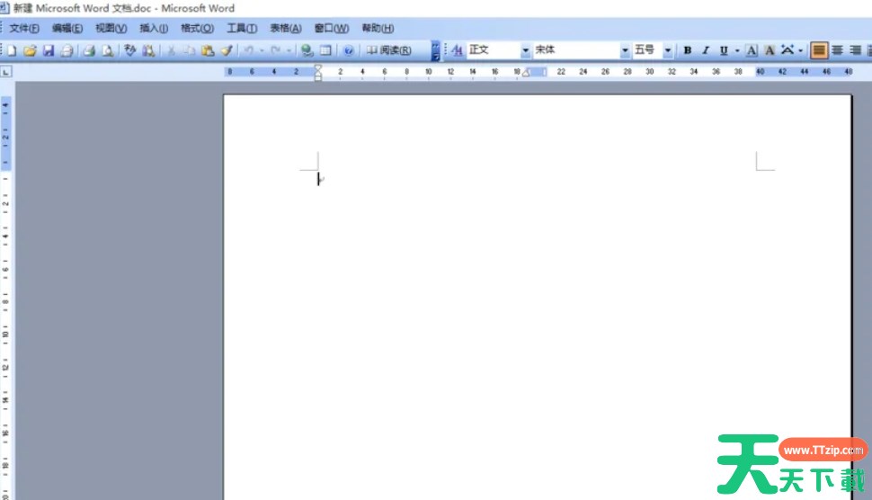Toggle center alignment
The height and width of the screenshot is (500, 872).
(837, 50)
